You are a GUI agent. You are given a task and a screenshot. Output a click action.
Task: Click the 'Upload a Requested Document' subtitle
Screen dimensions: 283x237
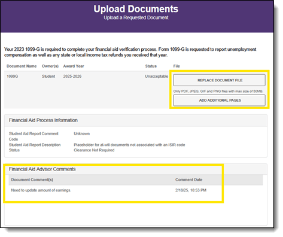click(136, 18)
